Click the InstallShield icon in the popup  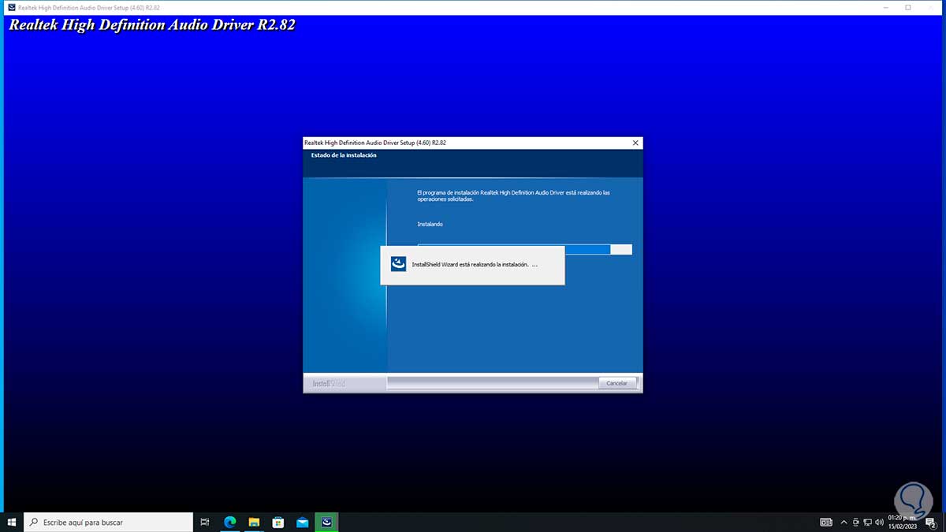pos(399,265)
